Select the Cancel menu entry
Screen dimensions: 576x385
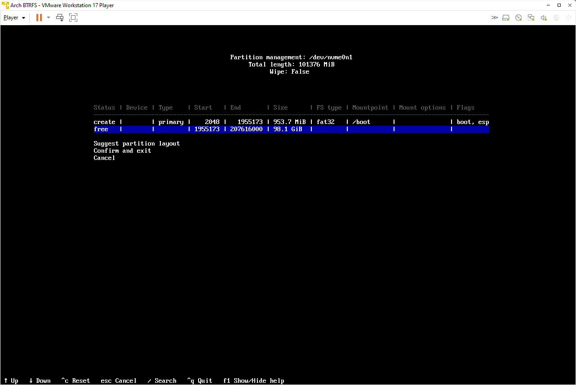[x=104, y=158]
